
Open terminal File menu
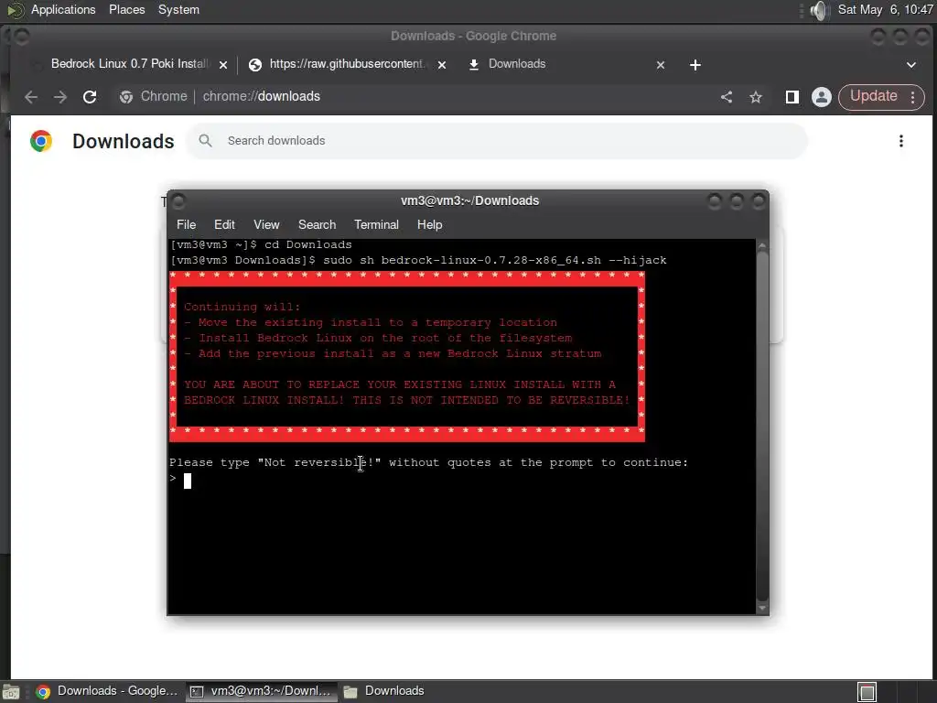[186, 225]
